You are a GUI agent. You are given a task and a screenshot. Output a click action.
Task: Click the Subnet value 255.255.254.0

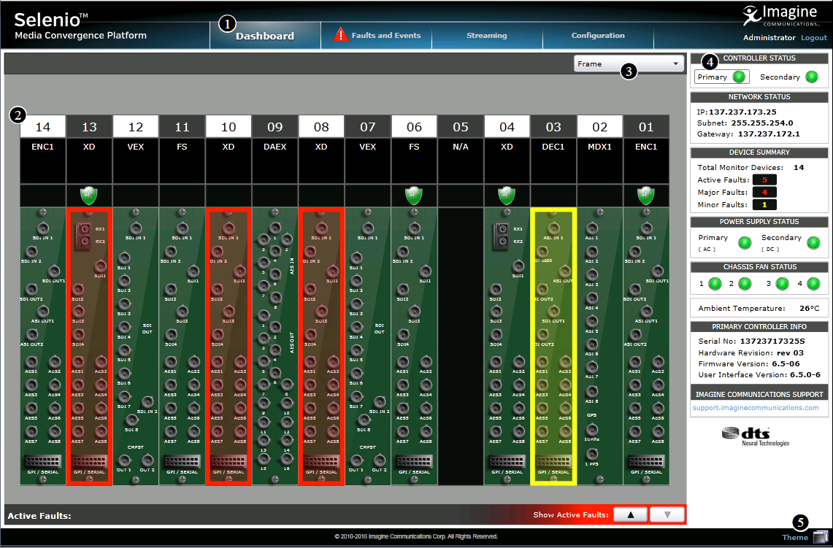click(761, 123)
